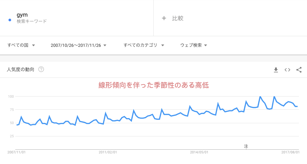The width and height of the screenshot is (307, 164).
Task: Click the plus icon beside 比較
Action: pyautogui.click(x=164, y=18)
